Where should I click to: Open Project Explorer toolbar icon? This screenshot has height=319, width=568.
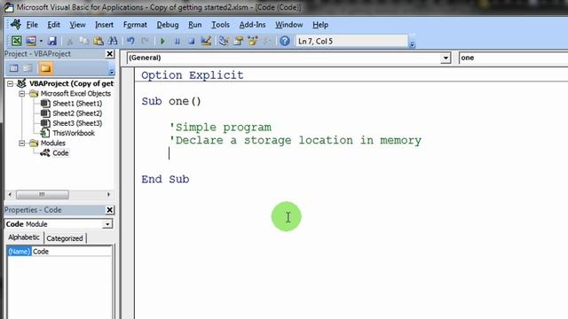[224, 41]
